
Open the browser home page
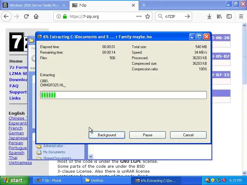click(x=36, y=16)
